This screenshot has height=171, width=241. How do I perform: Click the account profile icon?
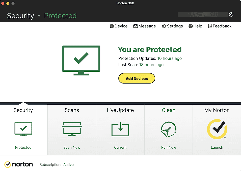point(231,15)
